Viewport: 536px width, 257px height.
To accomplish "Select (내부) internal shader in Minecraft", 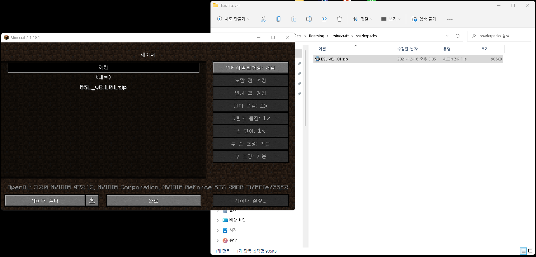I will (x=104, y=77).
